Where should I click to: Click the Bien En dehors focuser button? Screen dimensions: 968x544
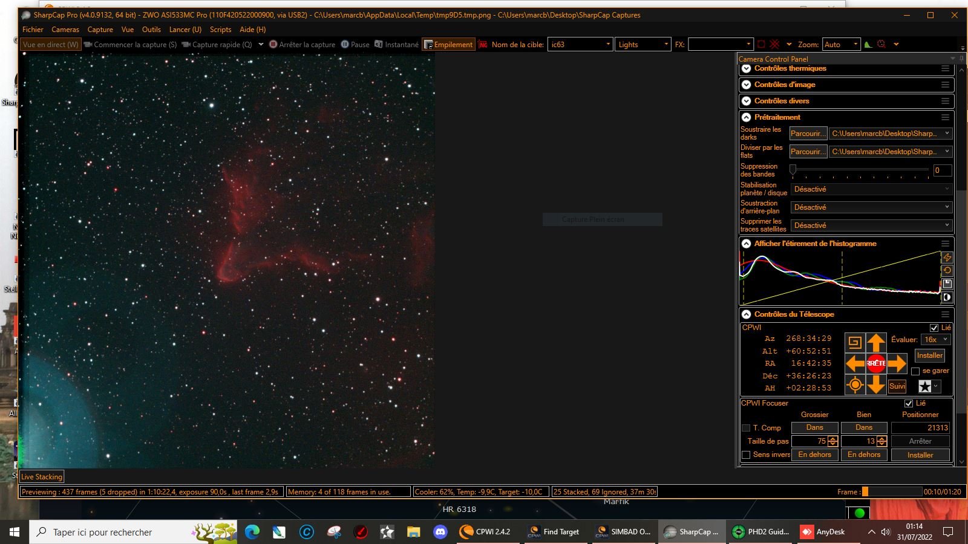click(864, 455)
